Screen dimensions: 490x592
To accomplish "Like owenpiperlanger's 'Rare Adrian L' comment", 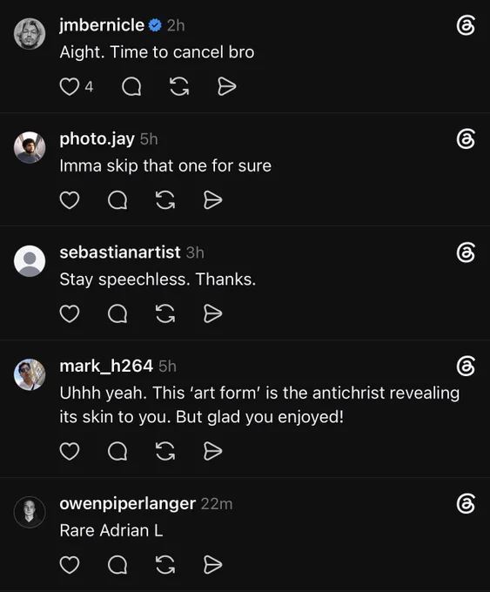I will tap(70, 565).
